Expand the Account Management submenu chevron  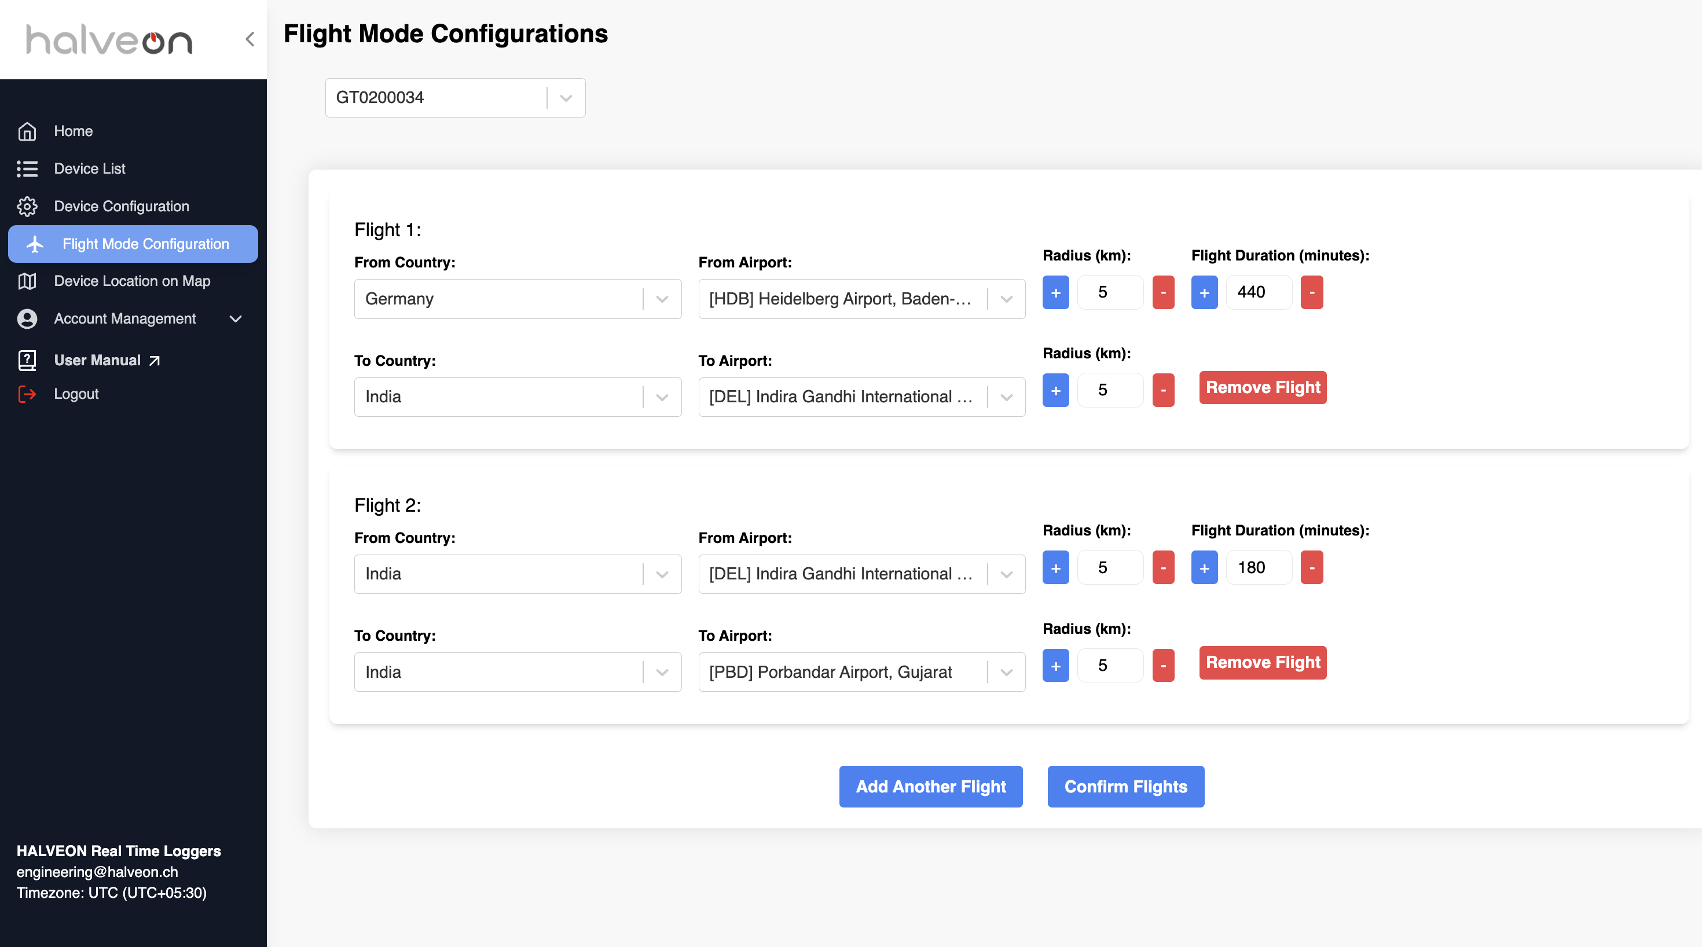235,318
